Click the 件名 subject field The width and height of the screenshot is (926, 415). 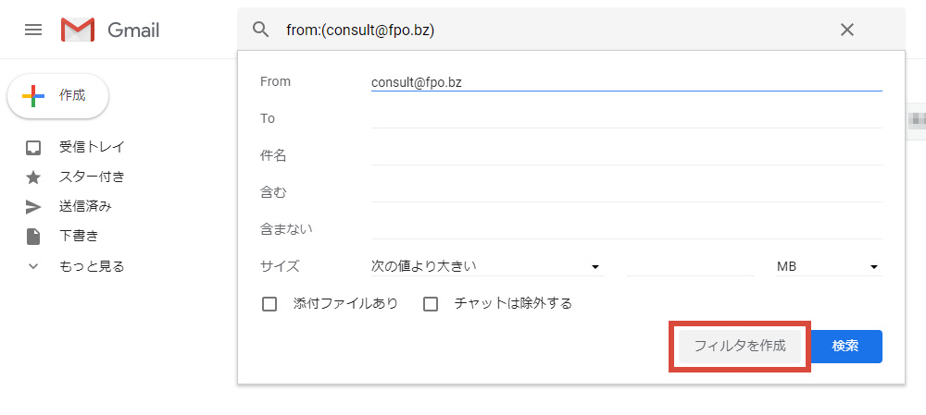point(627,155)
